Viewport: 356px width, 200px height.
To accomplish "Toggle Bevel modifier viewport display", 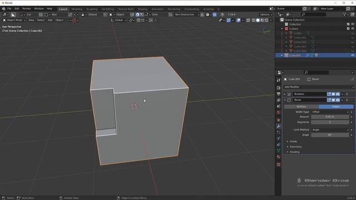I will [x=333, y=100].
